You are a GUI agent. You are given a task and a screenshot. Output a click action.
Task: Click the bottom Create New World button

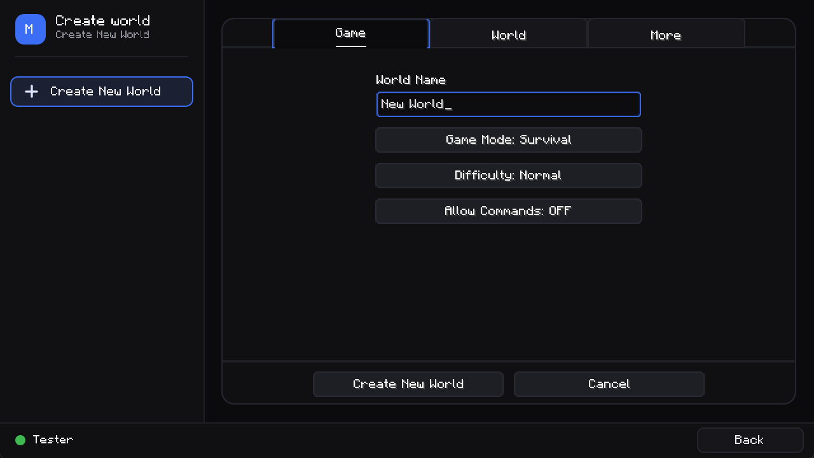click(408, 384)
